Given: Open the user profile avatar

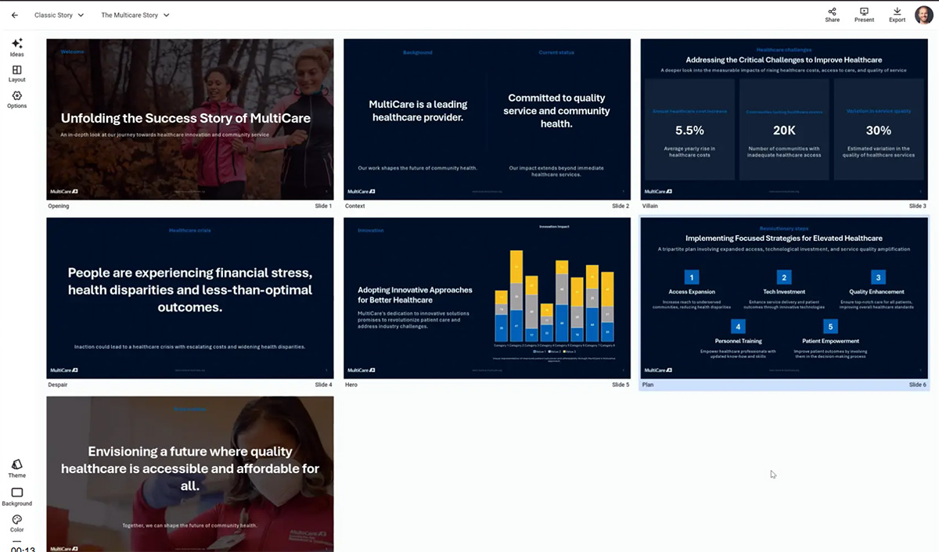Looking at the screenshot, I should click(923, 15).
